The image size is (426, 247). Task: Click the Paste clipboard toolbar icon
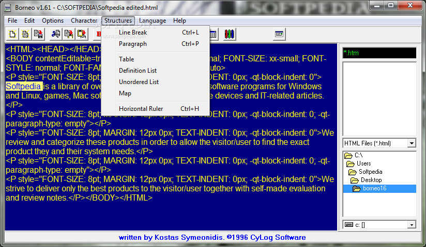coord(82,34)
